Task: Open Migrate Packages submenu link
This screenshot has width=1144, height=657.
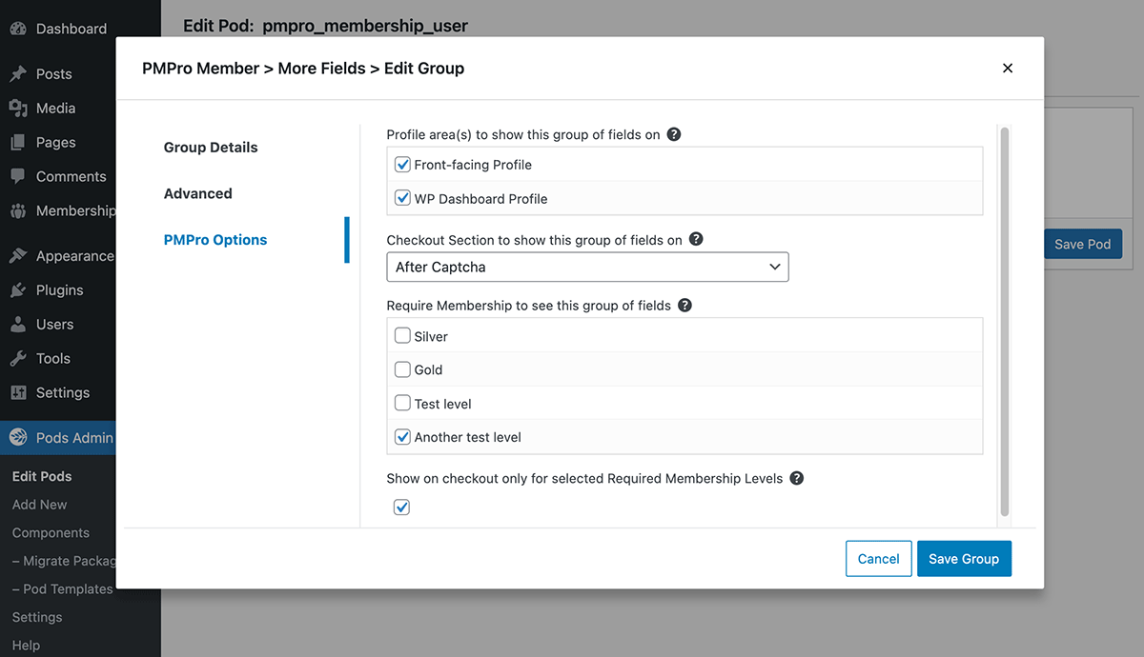Action: 64,561
